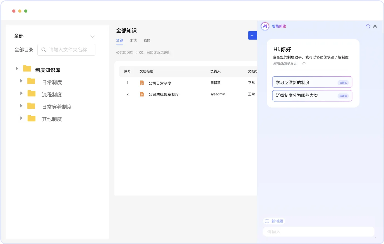Click the 日常制度 folder icon
The width and height of the screenshot is (384, 244).
pos(31,81)
